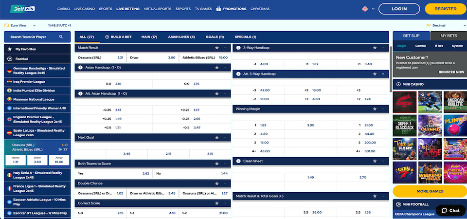The width and height of the screenshot is (467, 219).
Task: Click info icon for Clean Sheet
Action: 238,161
